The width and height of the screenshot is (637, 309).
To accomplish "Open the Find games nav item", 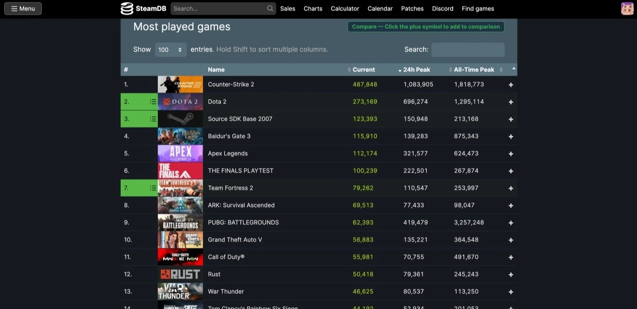I will [x=478, y=9].
